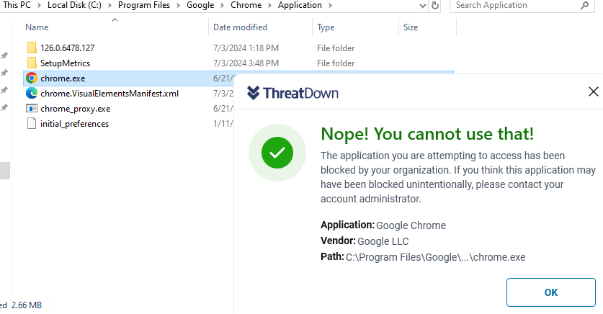This screenshot has width=603, height=314.
Task: Expand the chevron after Chrome breadcrumb
Action: [269, 5]
